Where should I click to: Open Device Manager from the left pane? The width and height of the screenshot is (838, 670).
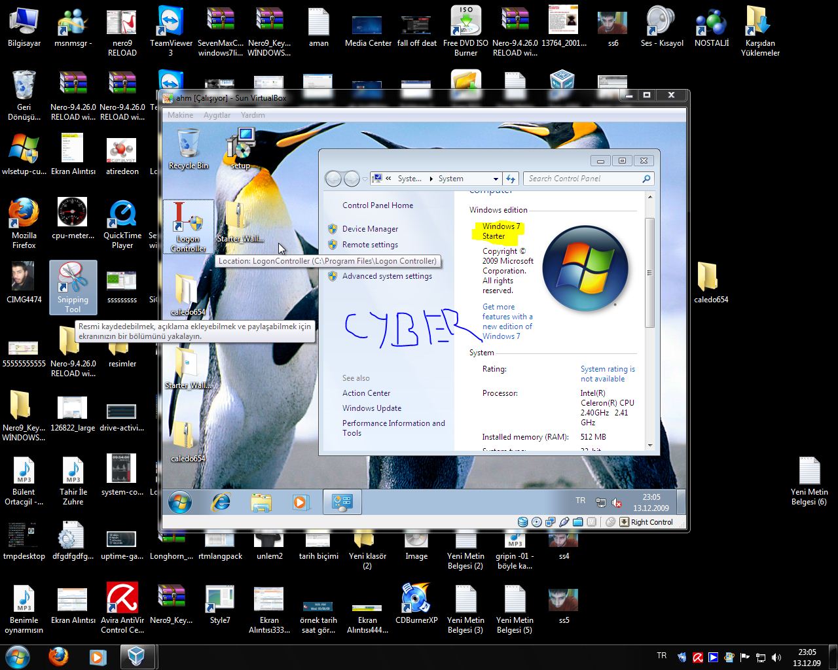coord(370,229)
